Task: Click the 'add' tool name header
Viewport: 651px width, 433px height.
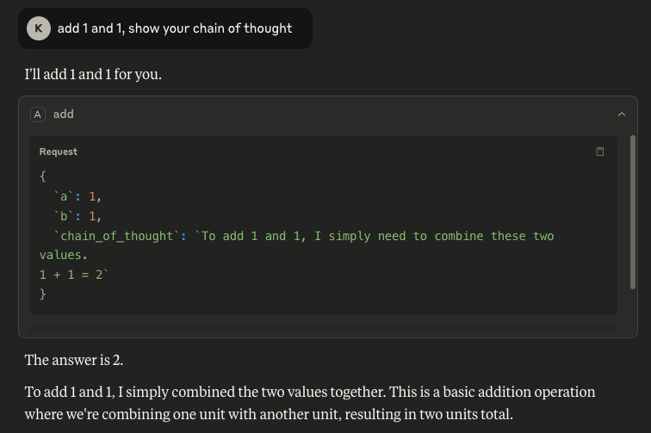Action: click(x=64, y=114)
